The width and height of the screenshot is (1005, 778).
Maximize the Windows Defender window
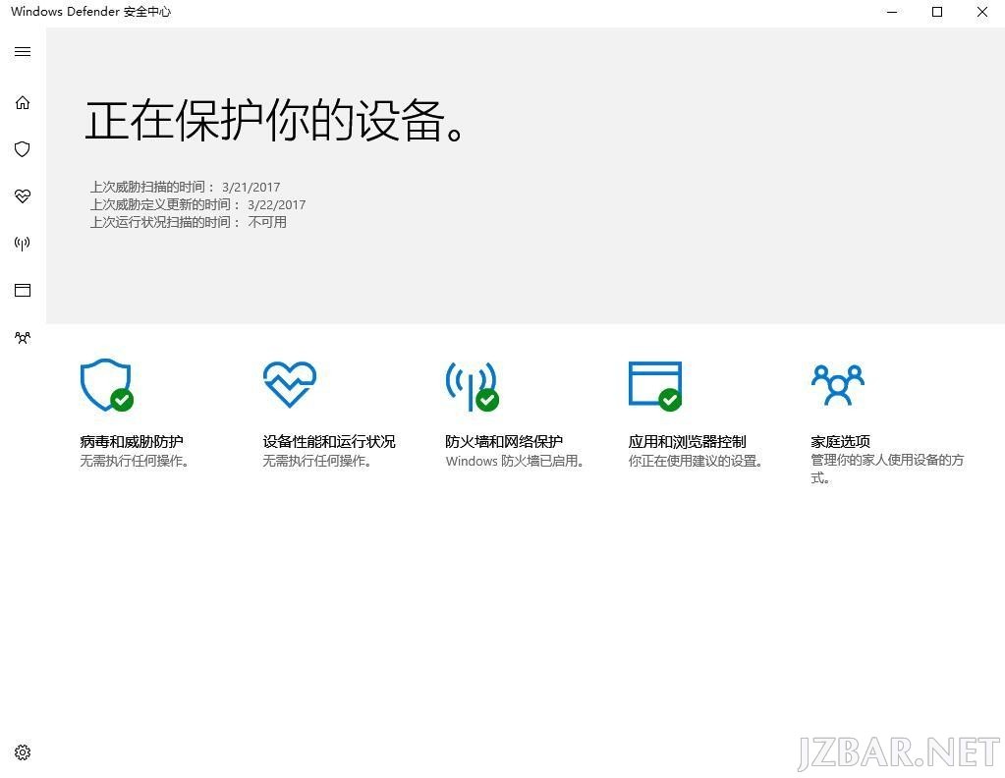point(937,12)
